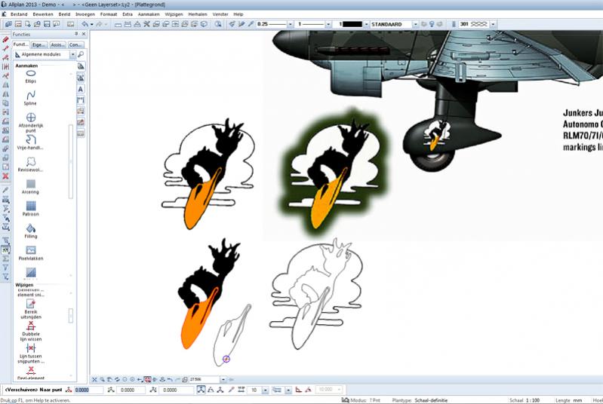Open the Invoegen menu
The height and width of the screenshot is (404, 603).
(85, 14)
